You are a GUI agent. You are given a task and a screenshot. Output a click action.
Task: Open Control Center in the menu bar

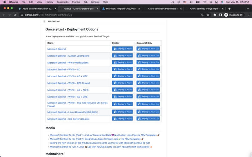(216, 2)
